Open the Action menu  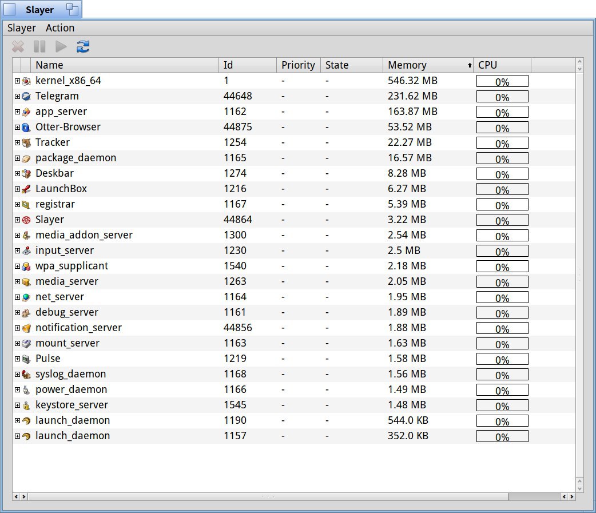pos(60,28)
